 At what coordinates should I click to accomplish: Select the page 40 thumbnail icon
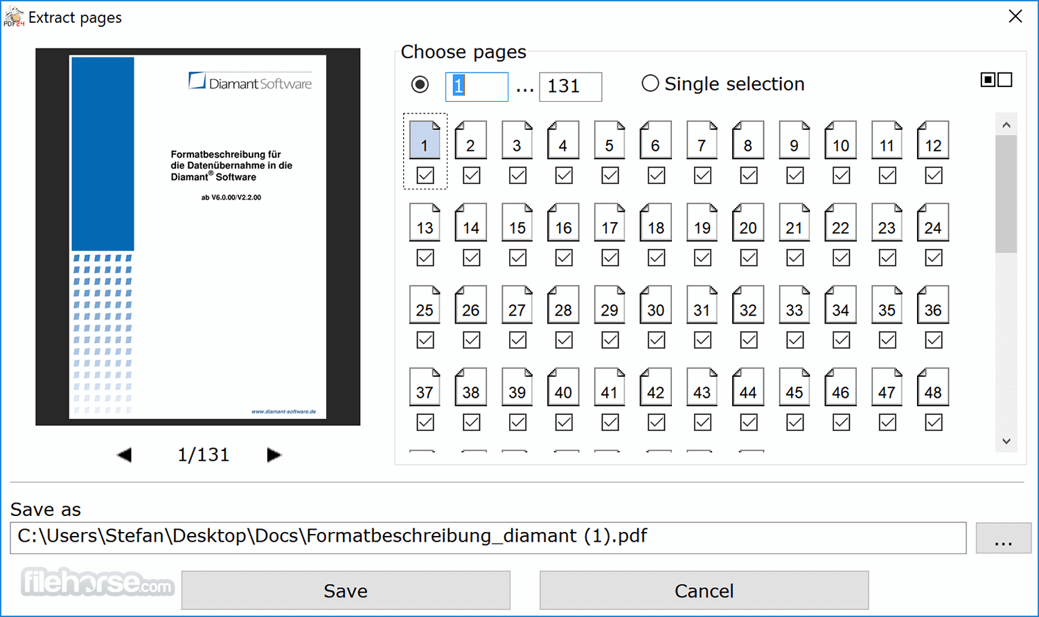point(563,387)
